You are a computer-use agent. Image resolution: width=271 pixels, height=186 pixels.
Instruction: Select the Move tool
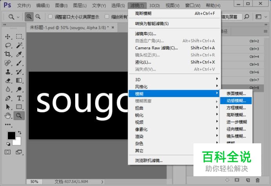[7, 37]
